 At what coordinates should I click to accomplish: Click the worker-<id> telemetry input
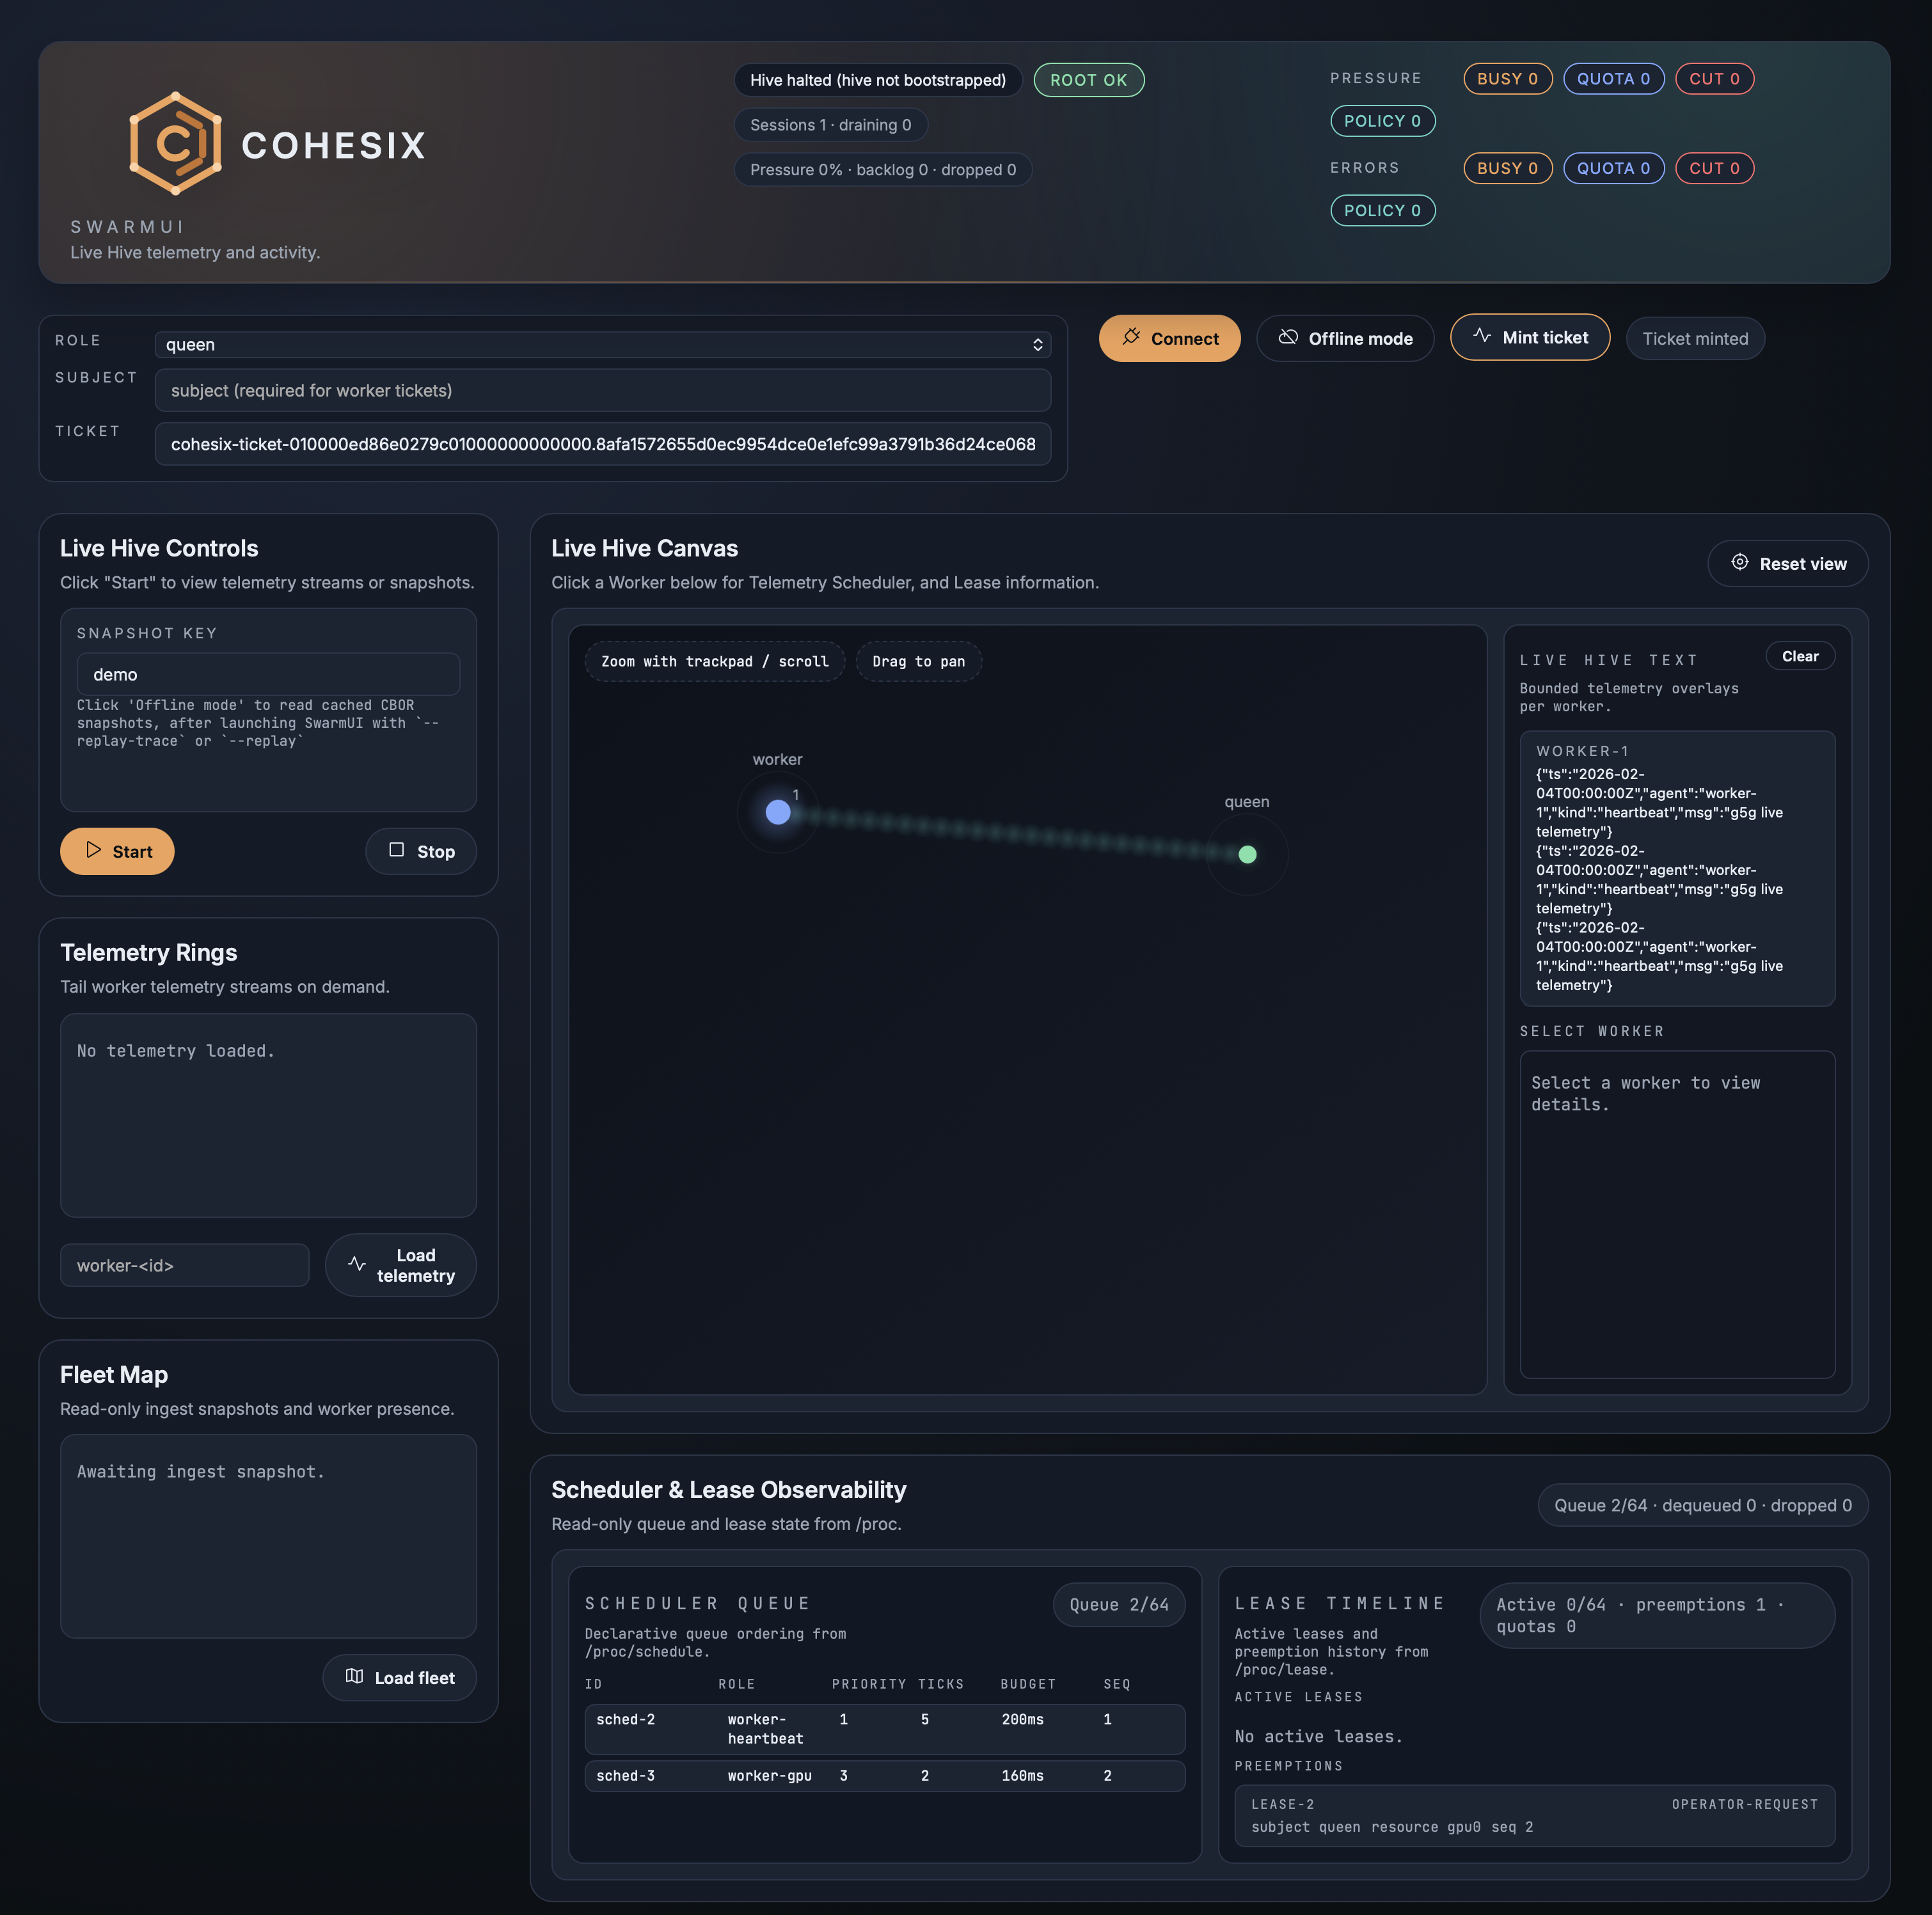pyautogui.click(x=184, y=1265)
